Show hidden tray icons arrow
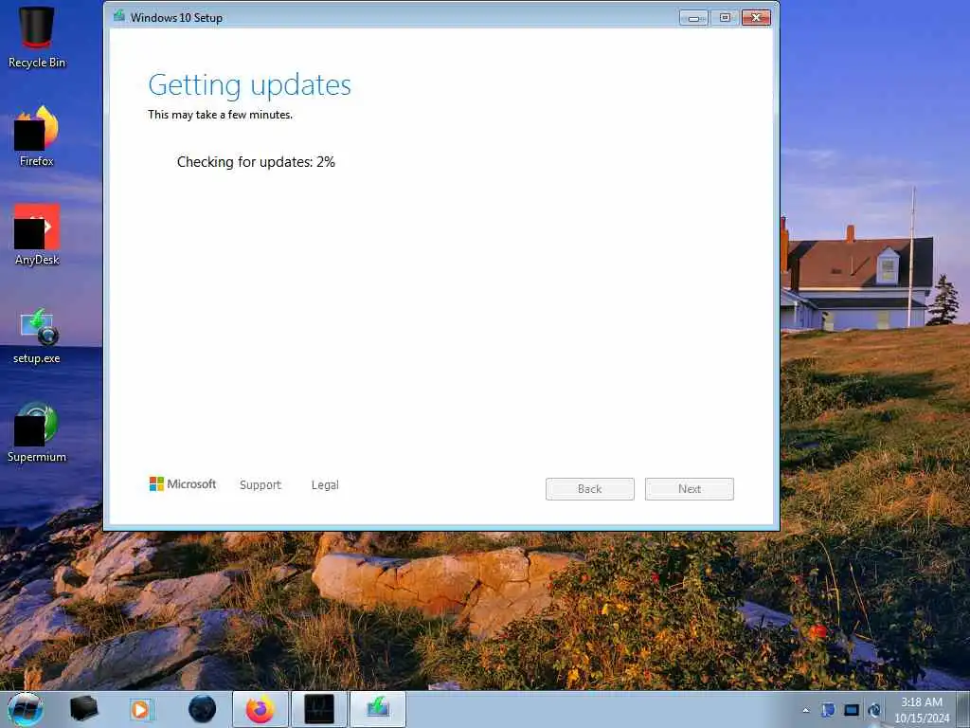Screen dimensions: 970x728 [x=805, y=711]
